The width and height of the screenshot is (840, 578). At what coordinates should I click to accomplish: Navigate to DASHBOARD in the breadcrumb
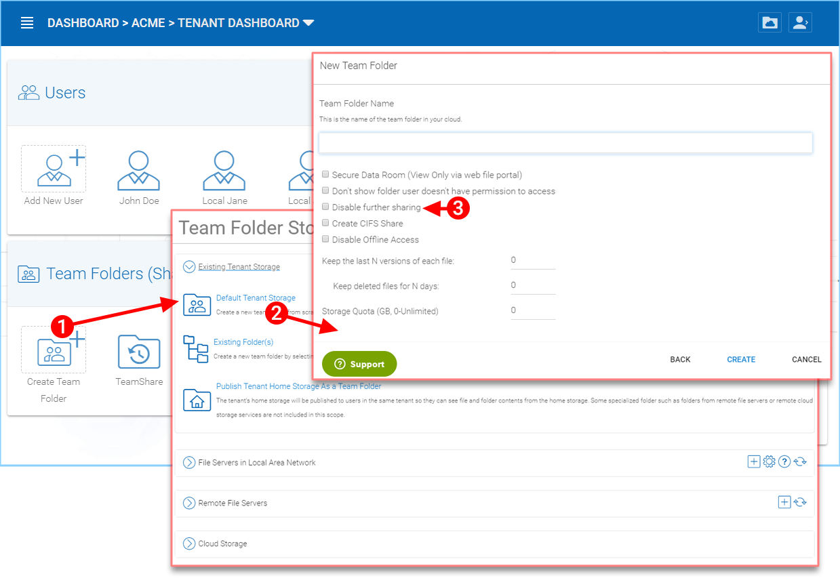(x=83, y=22)
